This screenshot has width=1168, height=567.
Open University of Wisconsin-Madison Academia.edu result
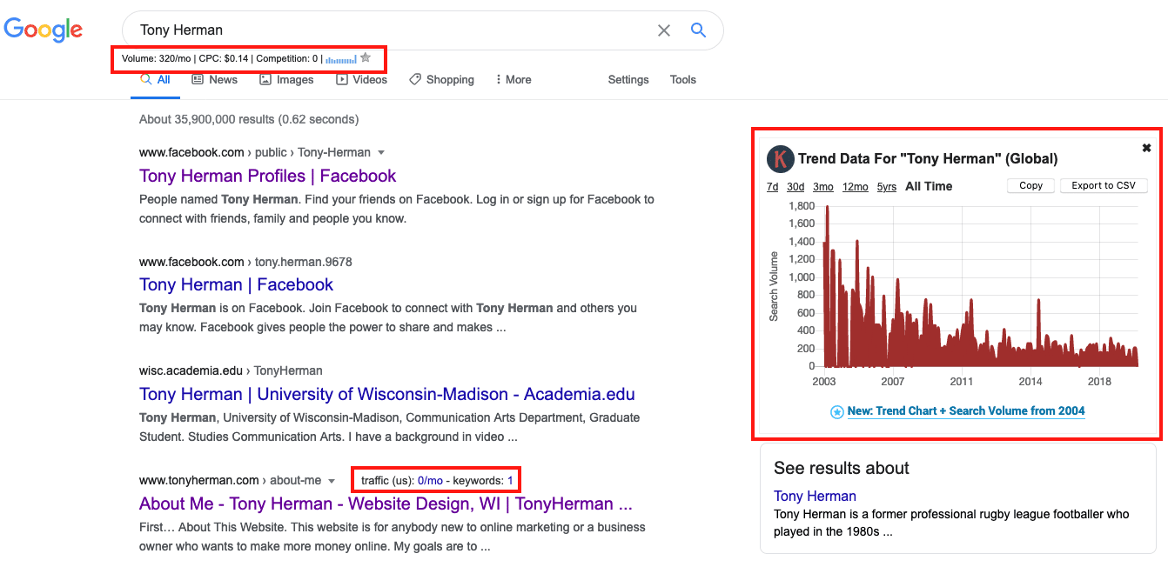pos(387,394)
